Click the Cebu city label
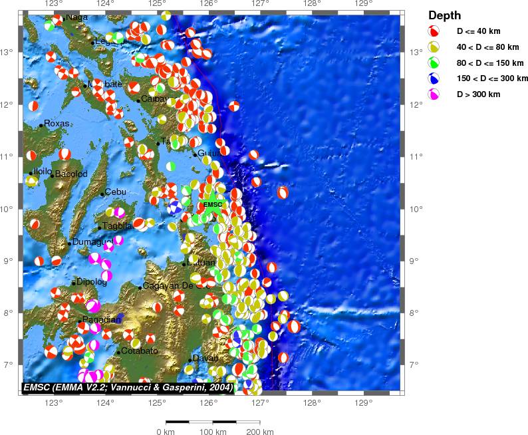The height and width of the screenshot is (435, 528). [115, 192]
